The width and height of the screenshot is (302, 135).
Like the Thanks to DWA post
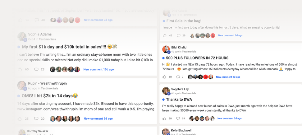pos(164,118)
